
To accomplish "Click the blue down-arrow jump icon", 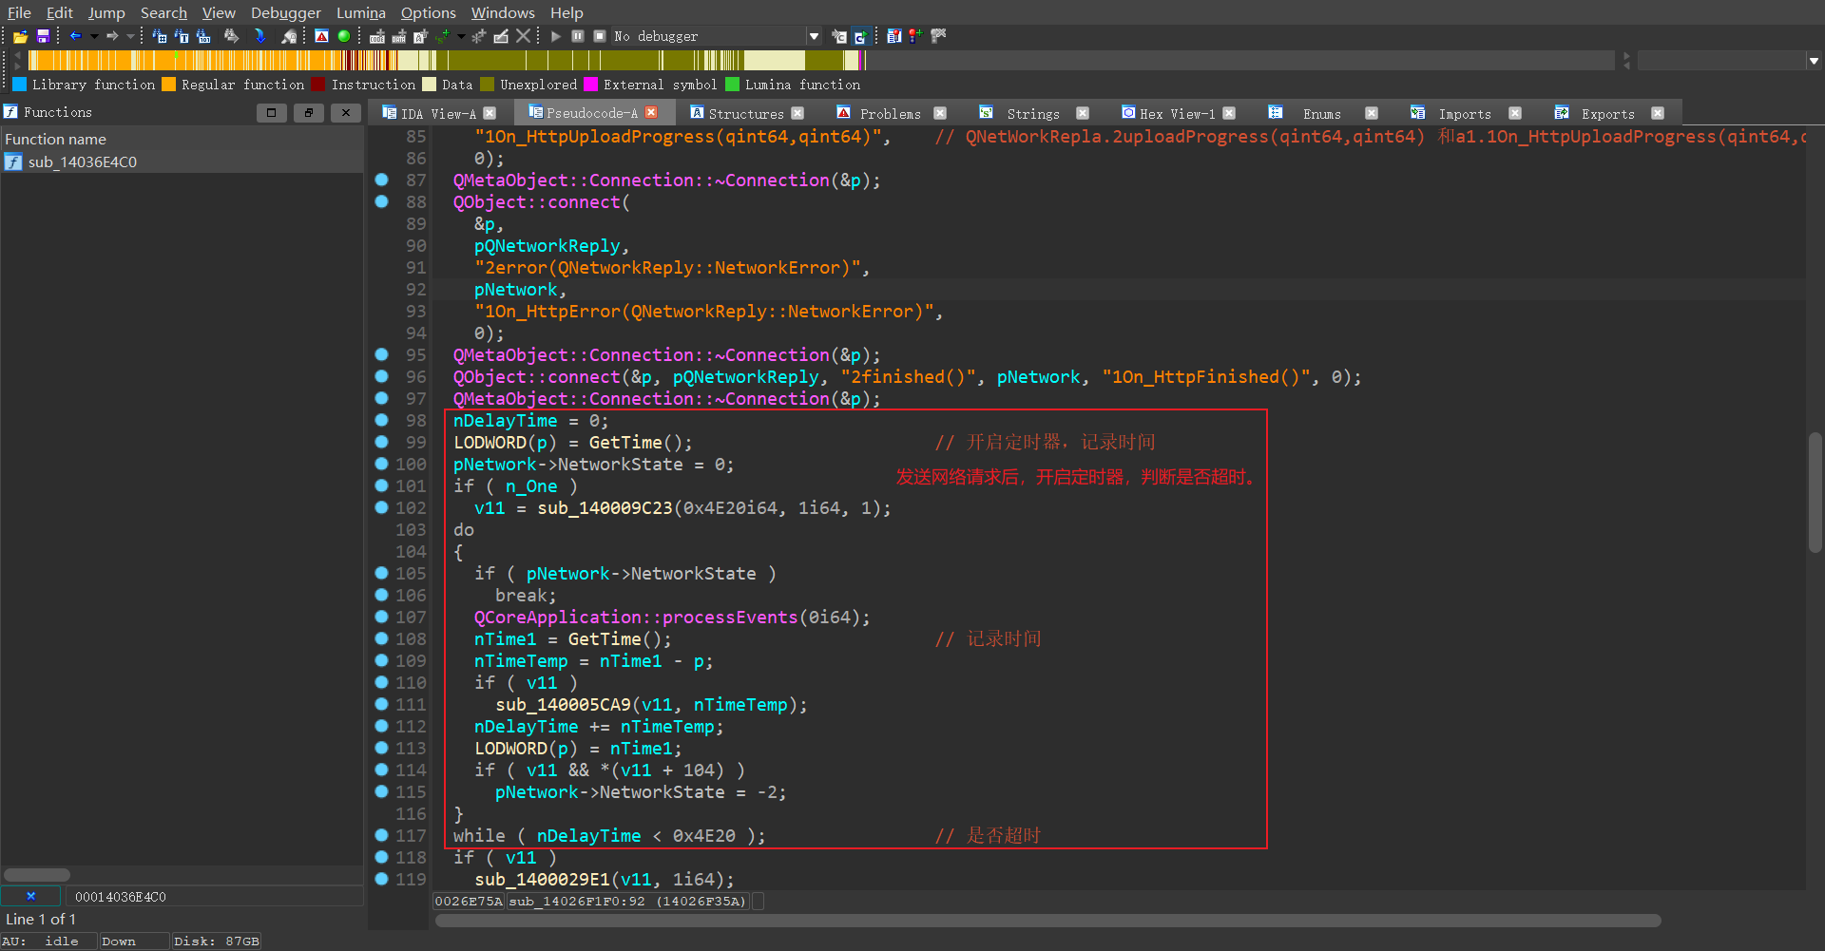I will point(259,36).
